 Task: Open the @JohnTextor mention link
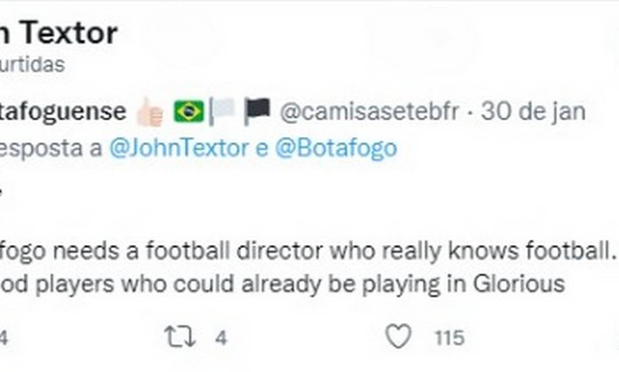(178, 148)
